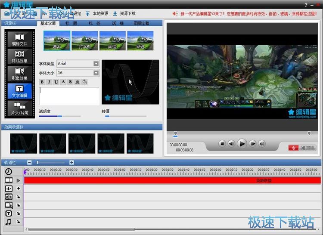Toggle lock on the T text track

click(x=19, y=213)
